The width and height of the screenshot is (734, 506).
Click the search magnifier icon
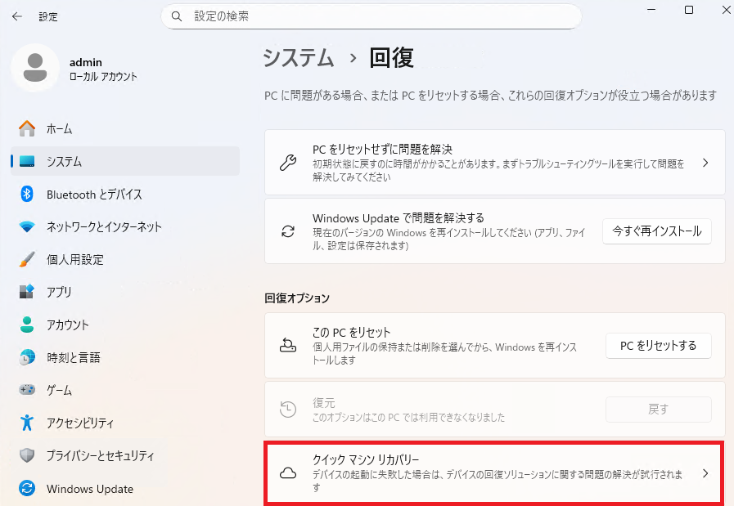(177, 16)
